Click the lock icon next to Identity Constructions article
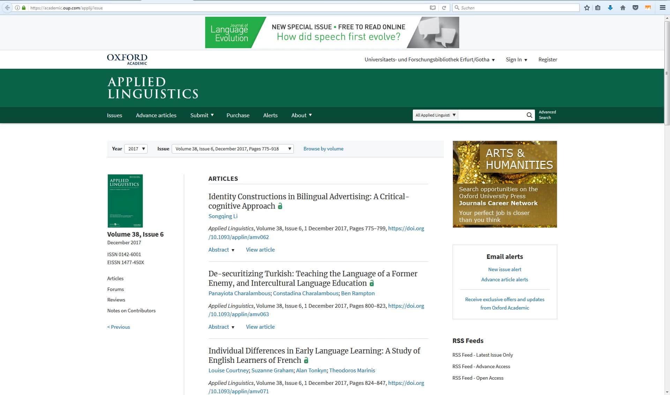The height and width of the screenshot is (395, 670). (280, 206)
